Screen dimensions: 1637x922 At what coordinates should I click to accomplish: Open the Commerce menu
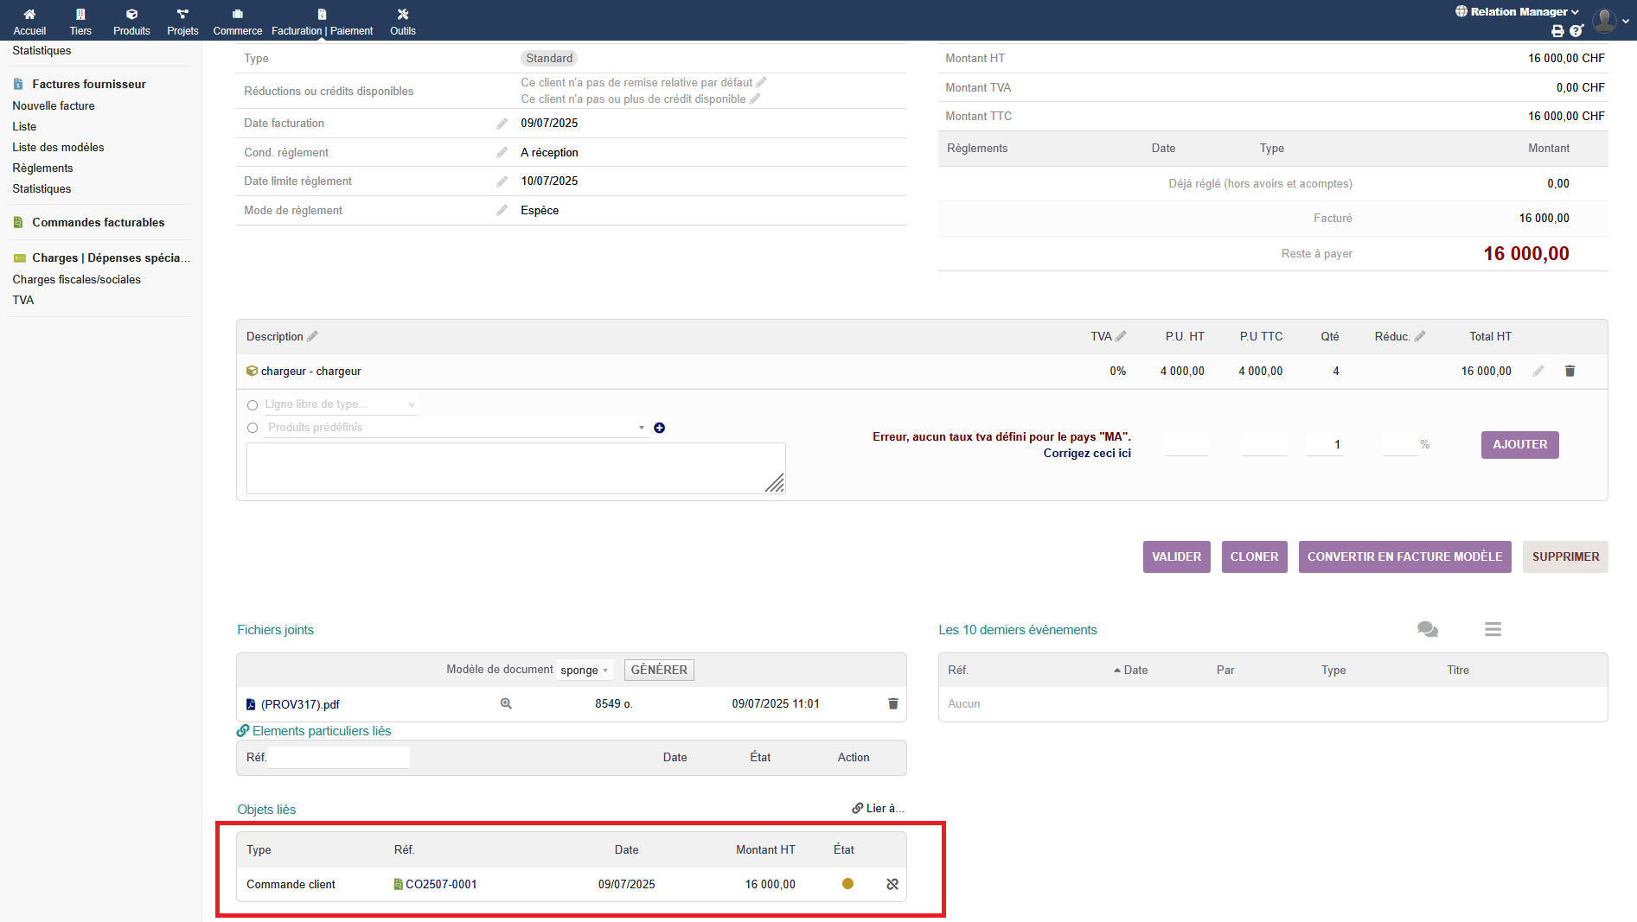tap(238, 21)
